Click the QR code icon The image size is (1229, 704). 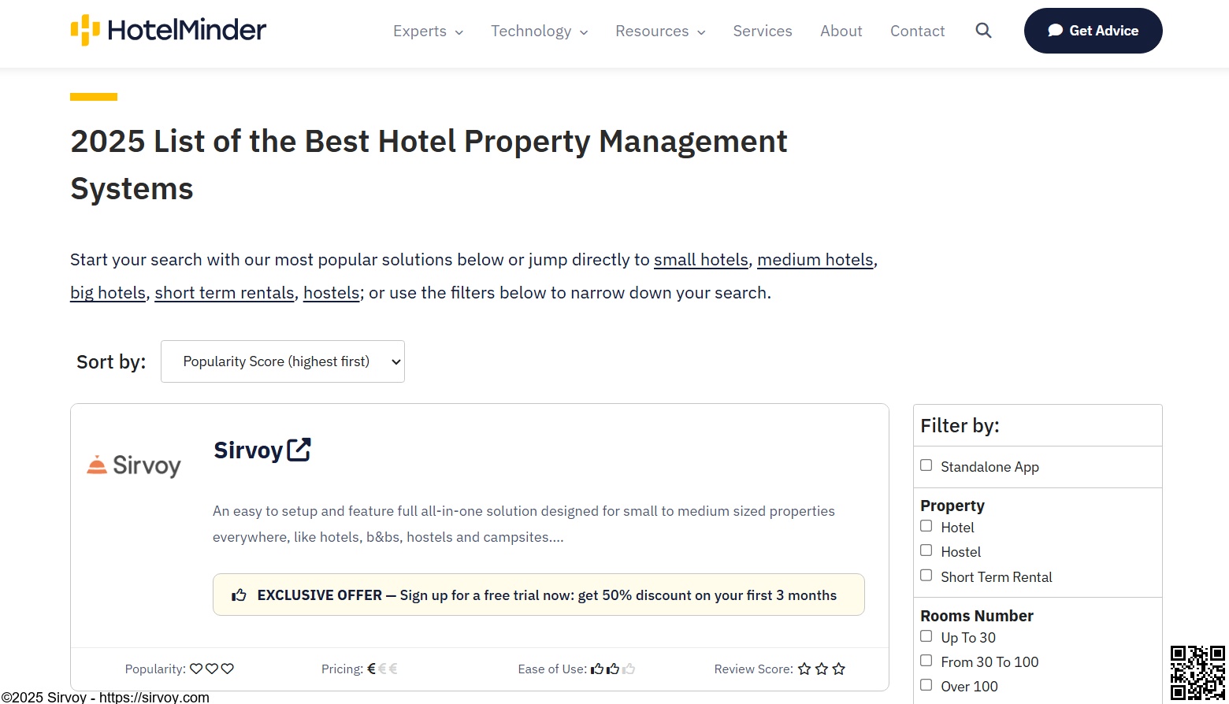coord(1197,673)
